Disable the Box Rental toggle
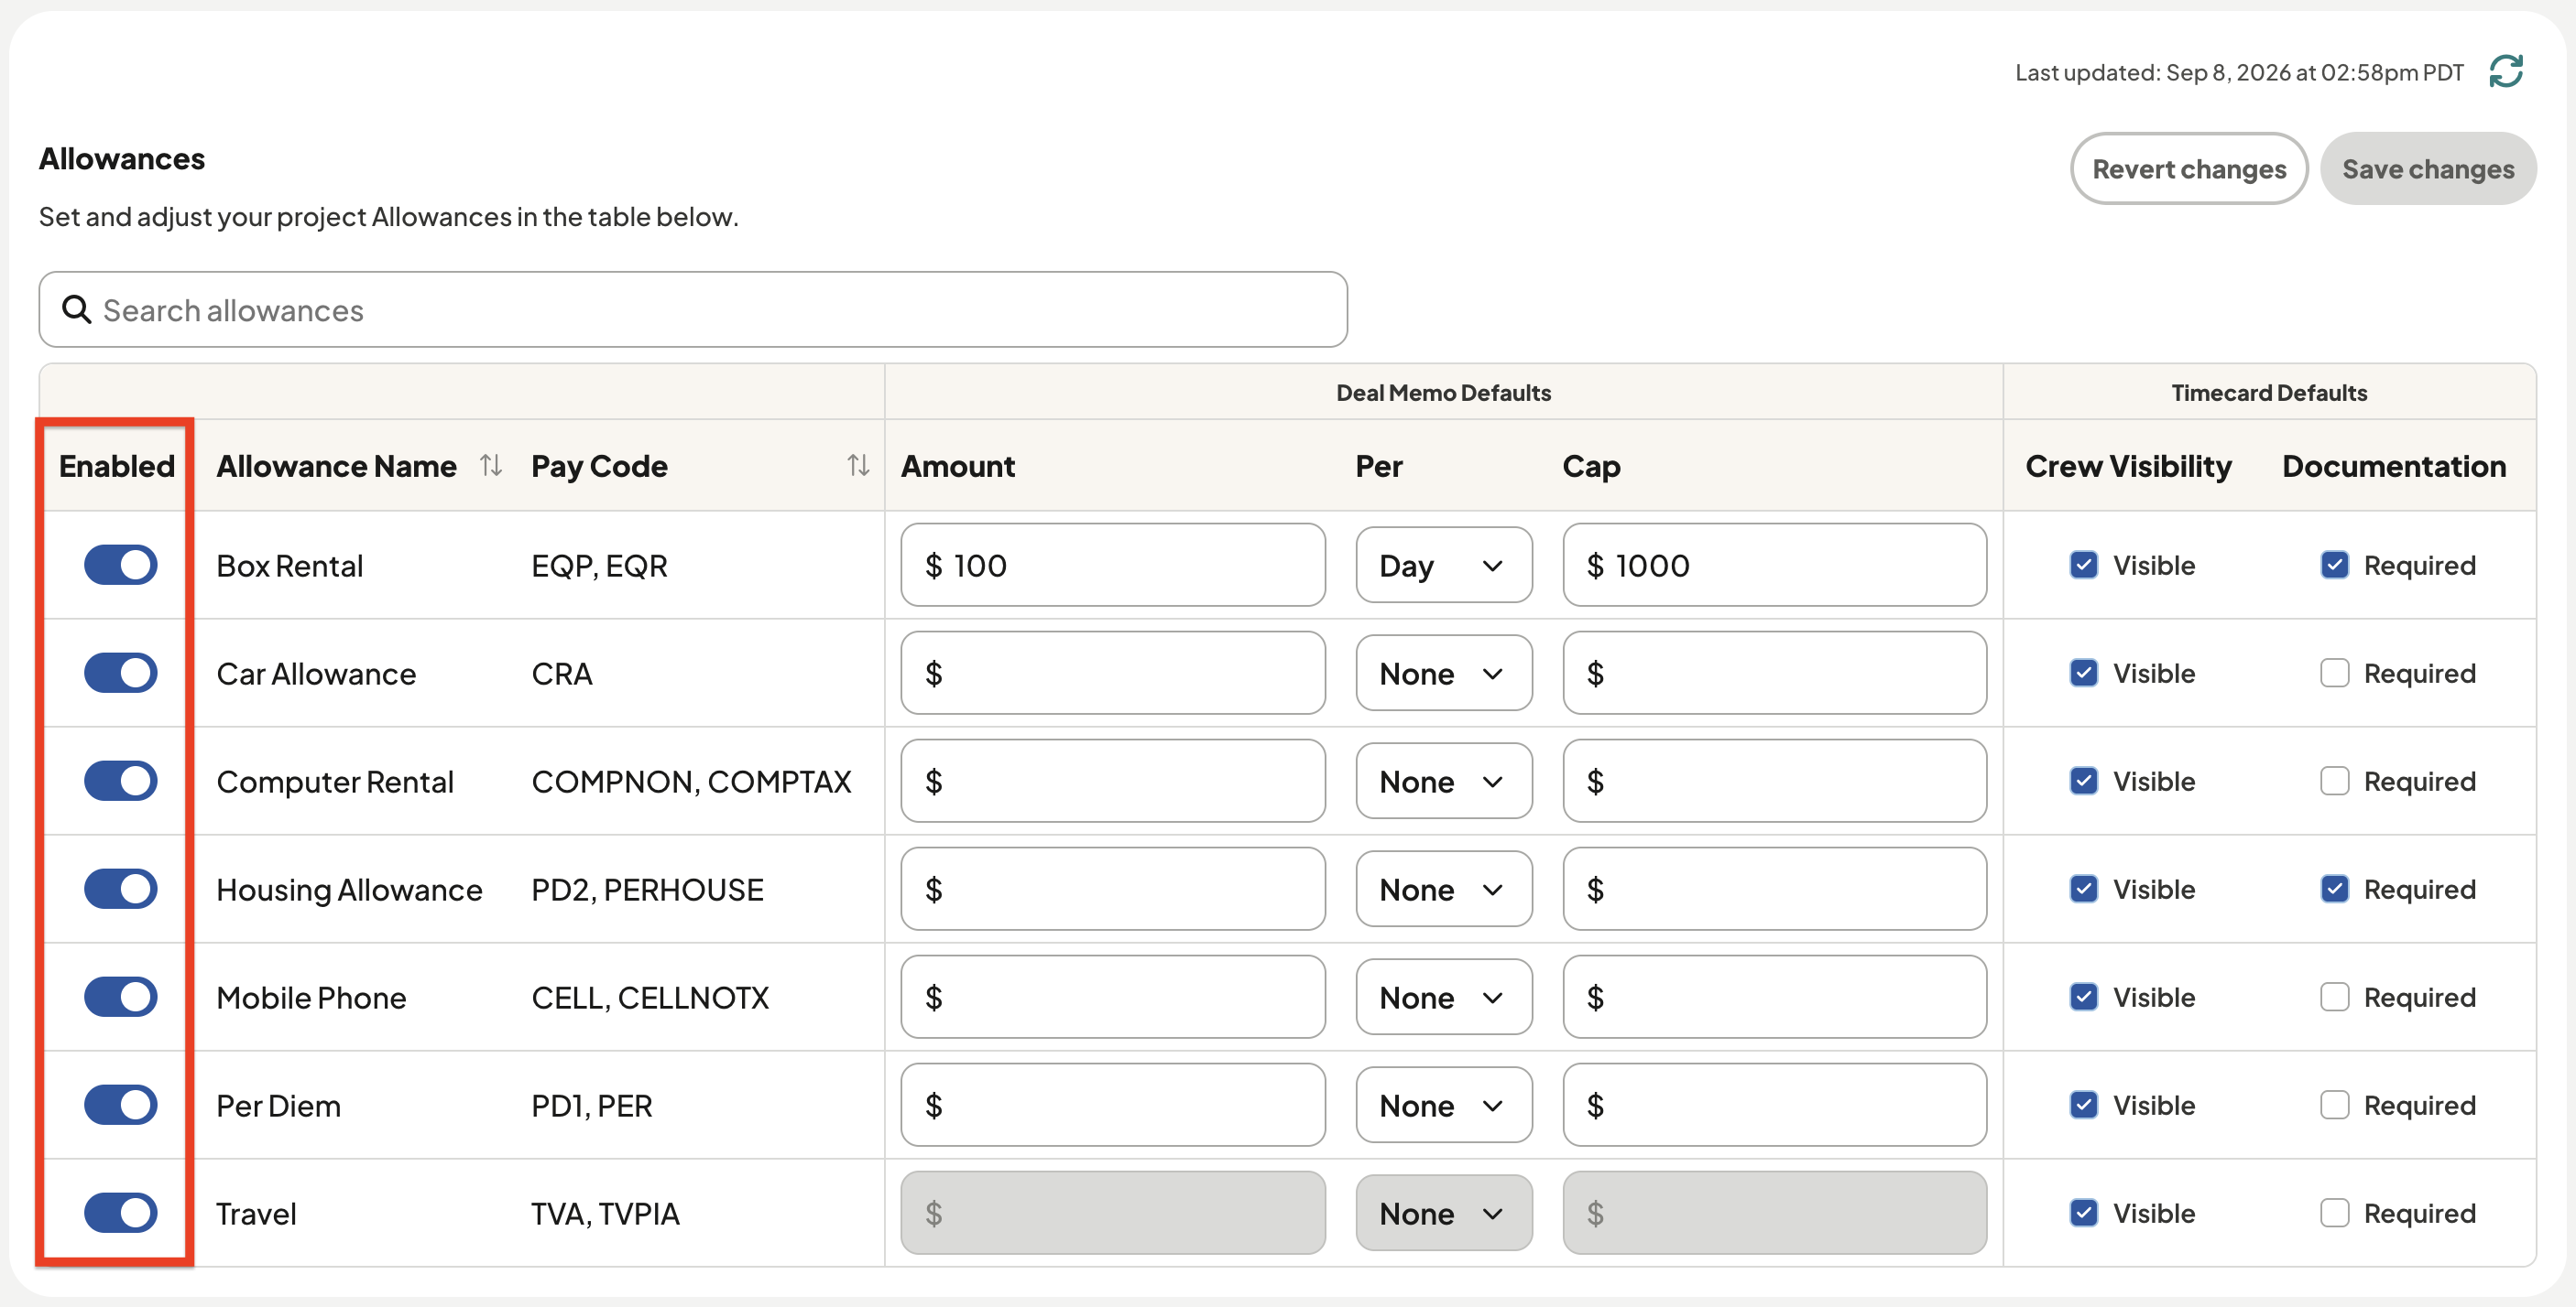The width and height of the screenshot is (2576, 1307). pyautogui.click(x=121, y=565)
